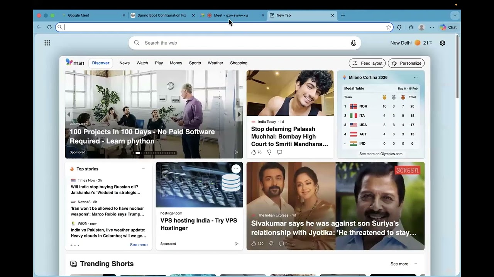Close the Spring Boot Configuration Fix tab
Image resolution: width=494 pixels, height=277 pixels.
(193, 15)
